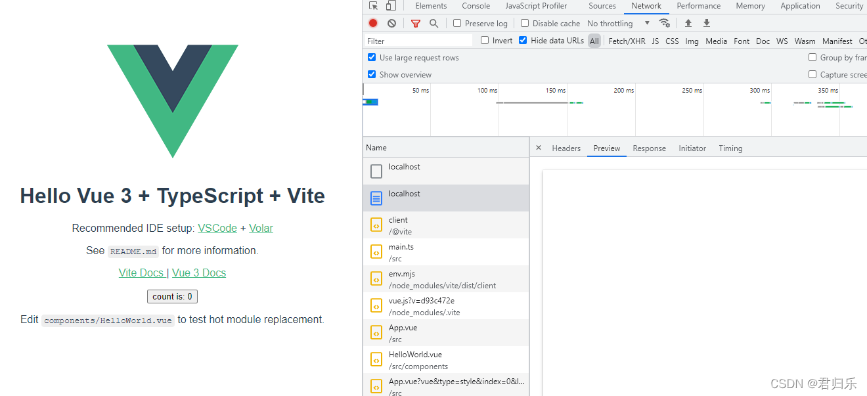Switch to the Elements panel
This screenshot has width=867, height=396.
pos(431,6)
